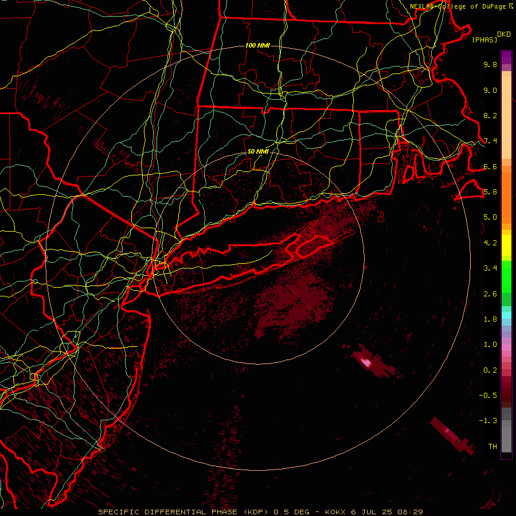Click the 5.8 value on color scale
This screenshot has height=516, width=516.
(x=490, y=192)
